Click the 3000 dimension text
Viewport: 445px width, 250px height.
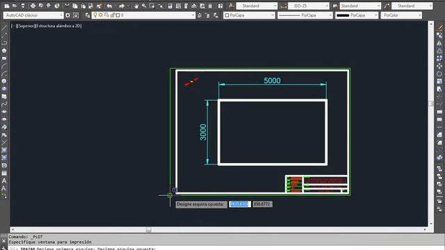[x=203, y=132]
